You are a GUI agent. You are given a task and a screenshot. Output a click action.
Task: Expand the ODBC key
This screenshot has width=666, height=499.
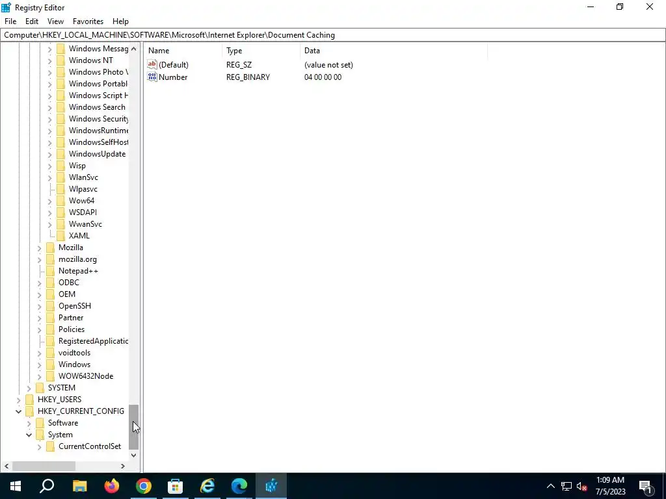pyautogui.click(x=40, y=283)
